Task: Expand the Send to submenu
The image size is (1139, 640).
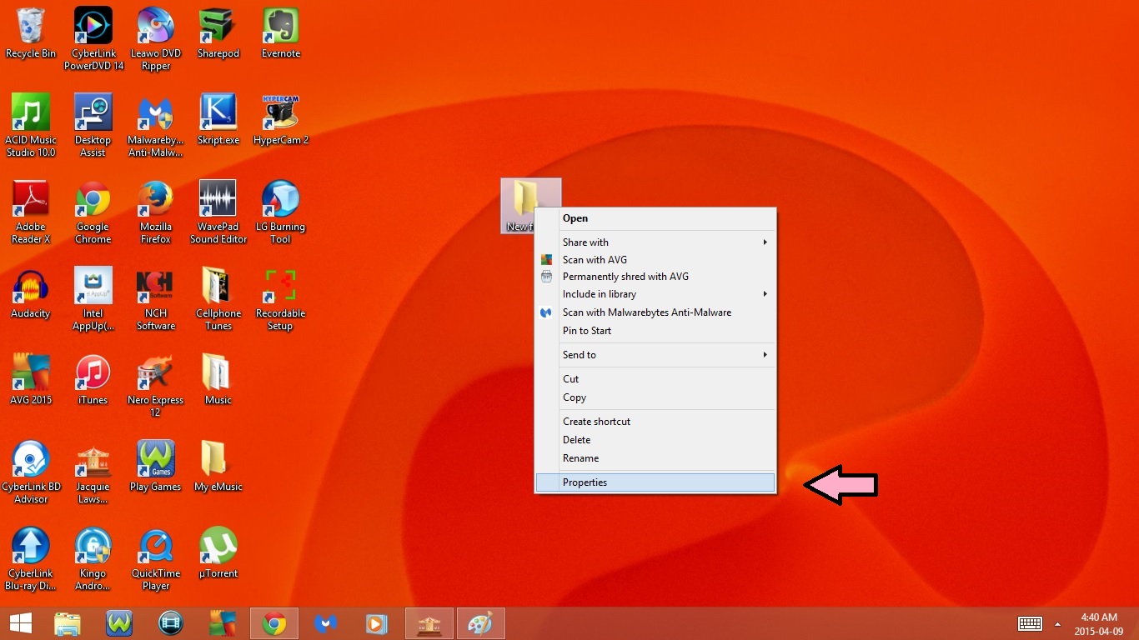Action: click(655, 355)
